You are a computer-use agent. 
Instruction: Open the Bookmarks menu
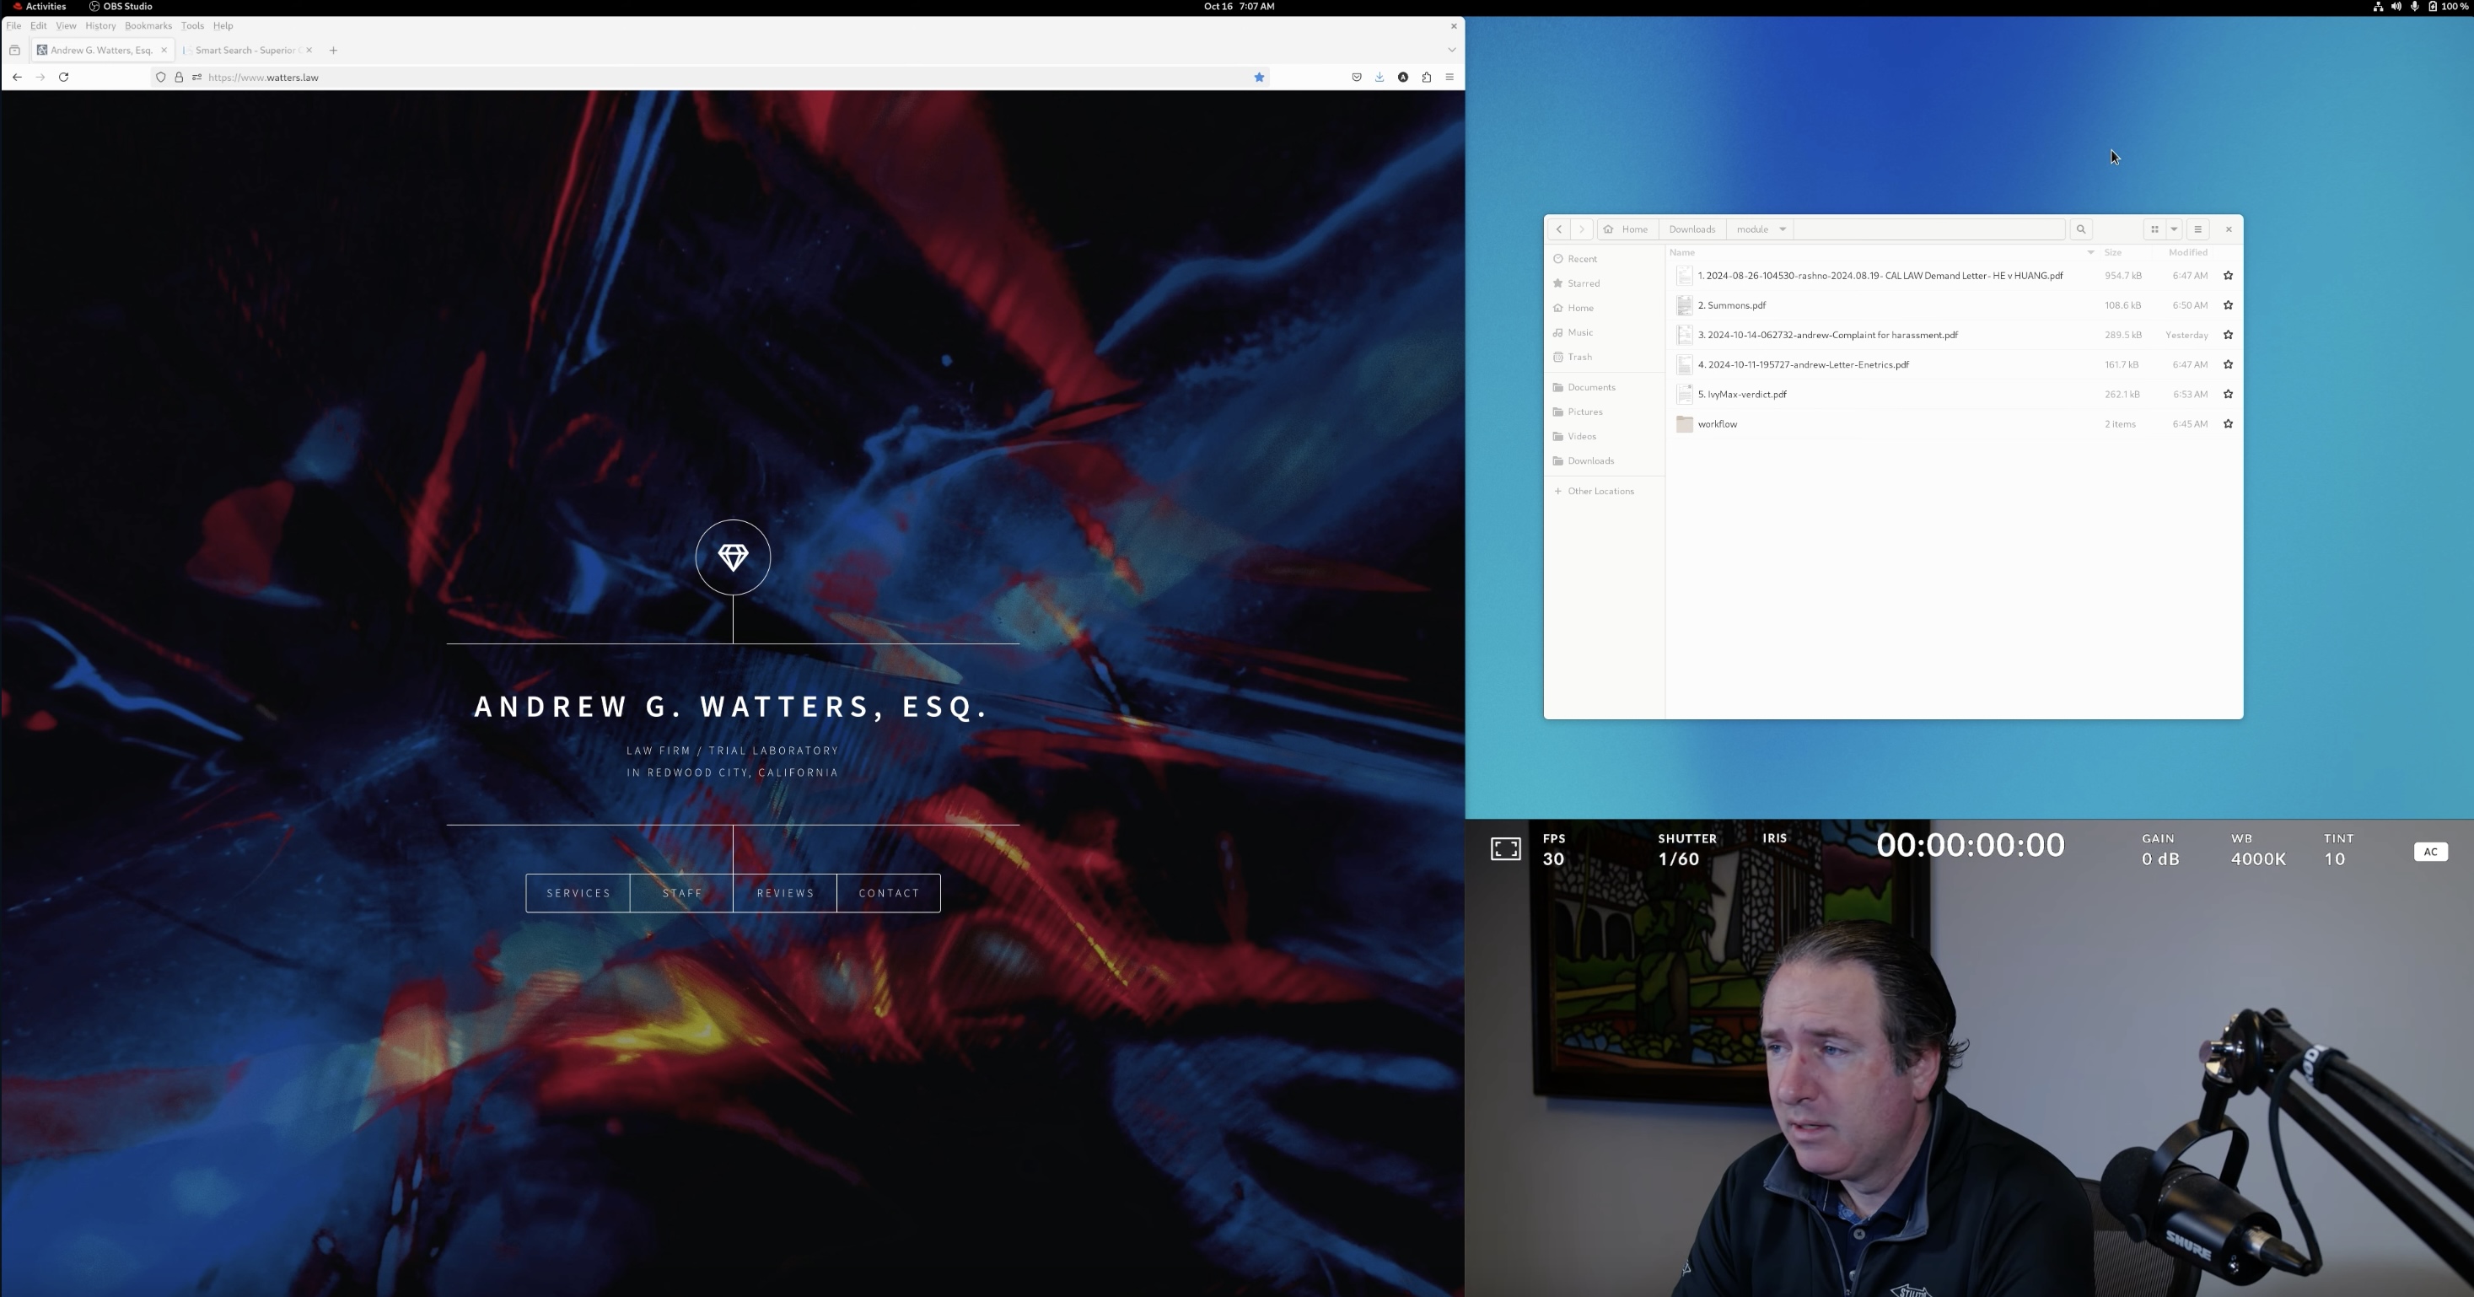point(148,26)
